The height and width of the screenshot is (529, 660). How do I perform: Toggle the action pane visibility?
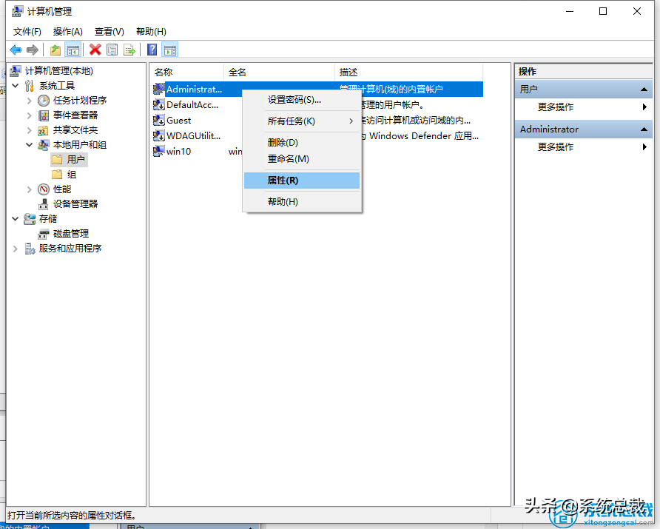(x=172, y=49)
